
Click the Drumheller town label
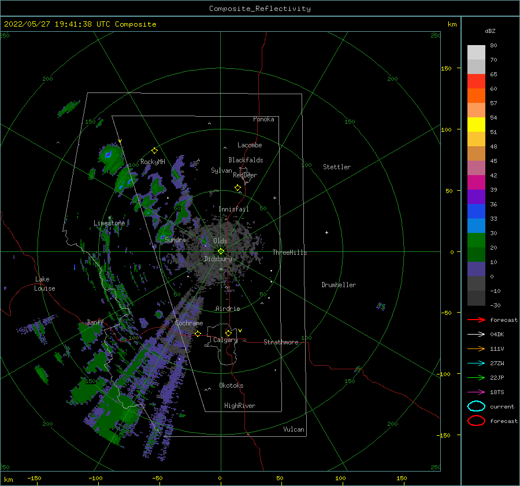pos(339,285)
